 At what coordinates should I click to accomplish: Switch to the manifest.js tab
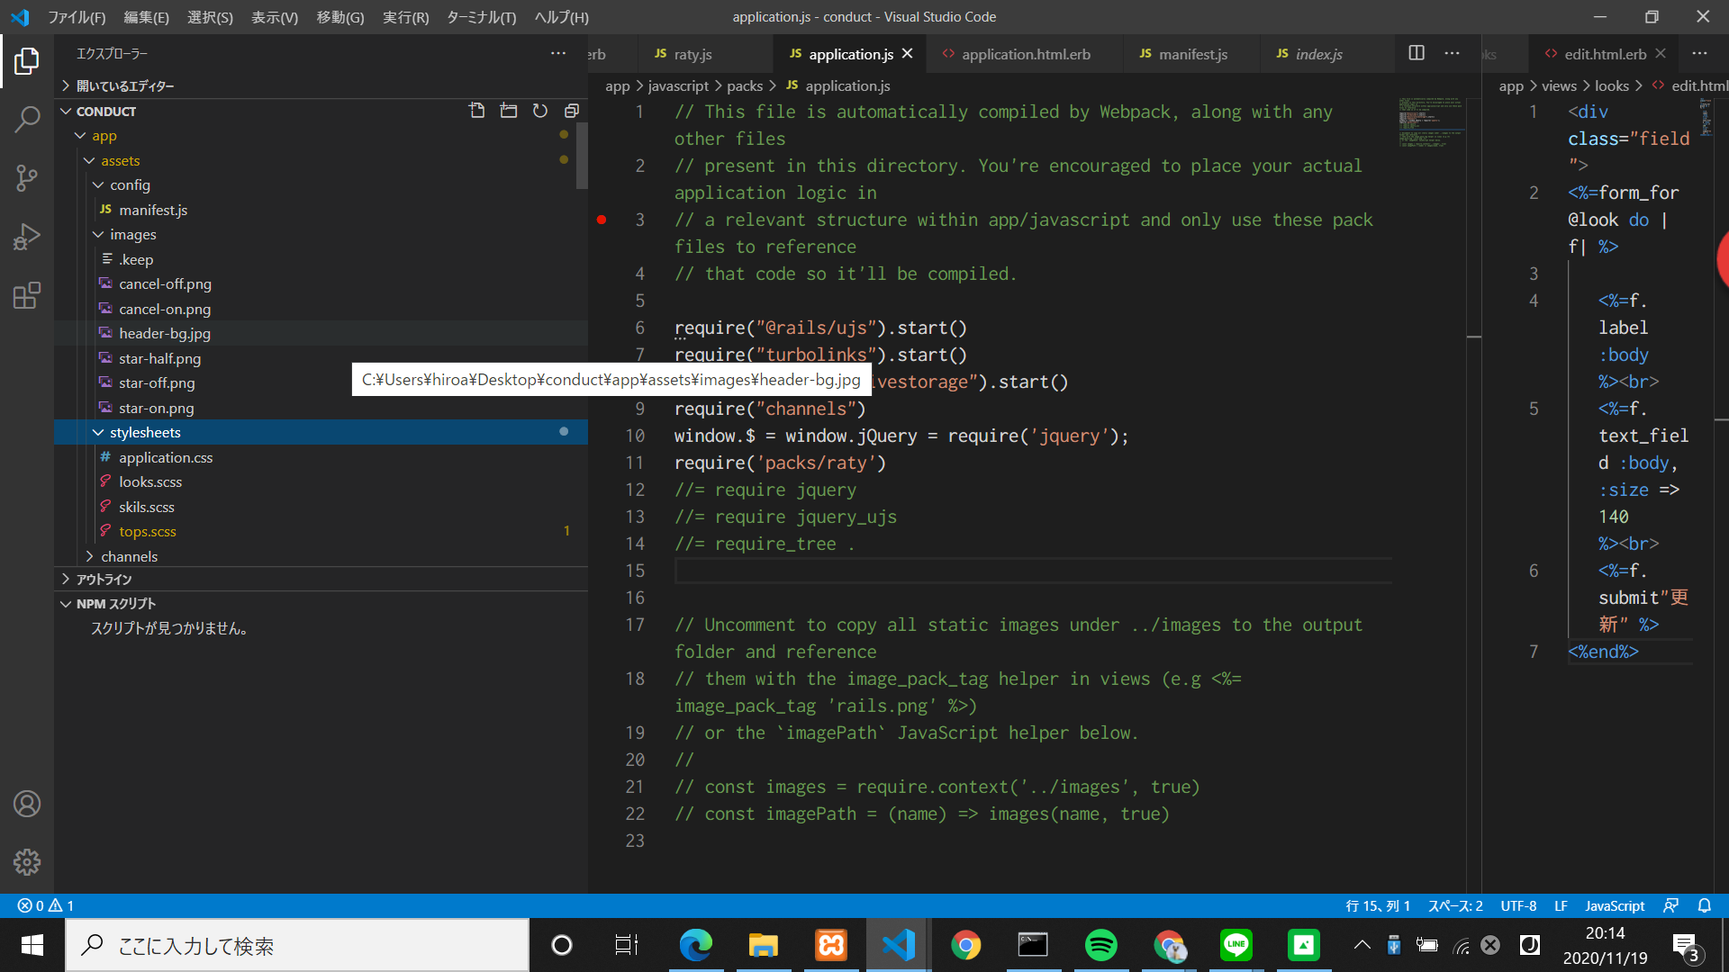pos(1190,54)
